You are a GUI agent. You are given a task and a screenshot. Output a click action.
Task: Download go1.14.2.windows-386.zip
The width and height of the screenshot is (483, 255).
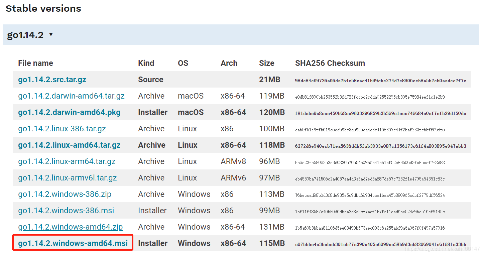point(65,194)
